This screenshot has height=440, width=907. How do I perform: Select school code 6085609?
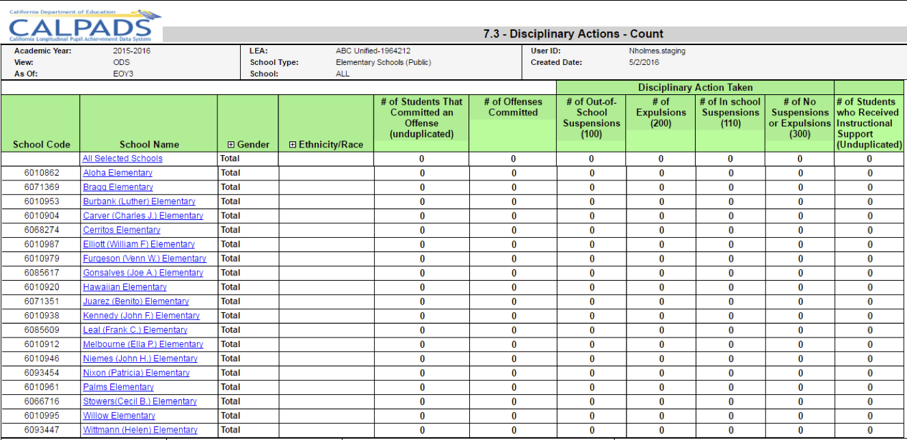pos(42,330)
